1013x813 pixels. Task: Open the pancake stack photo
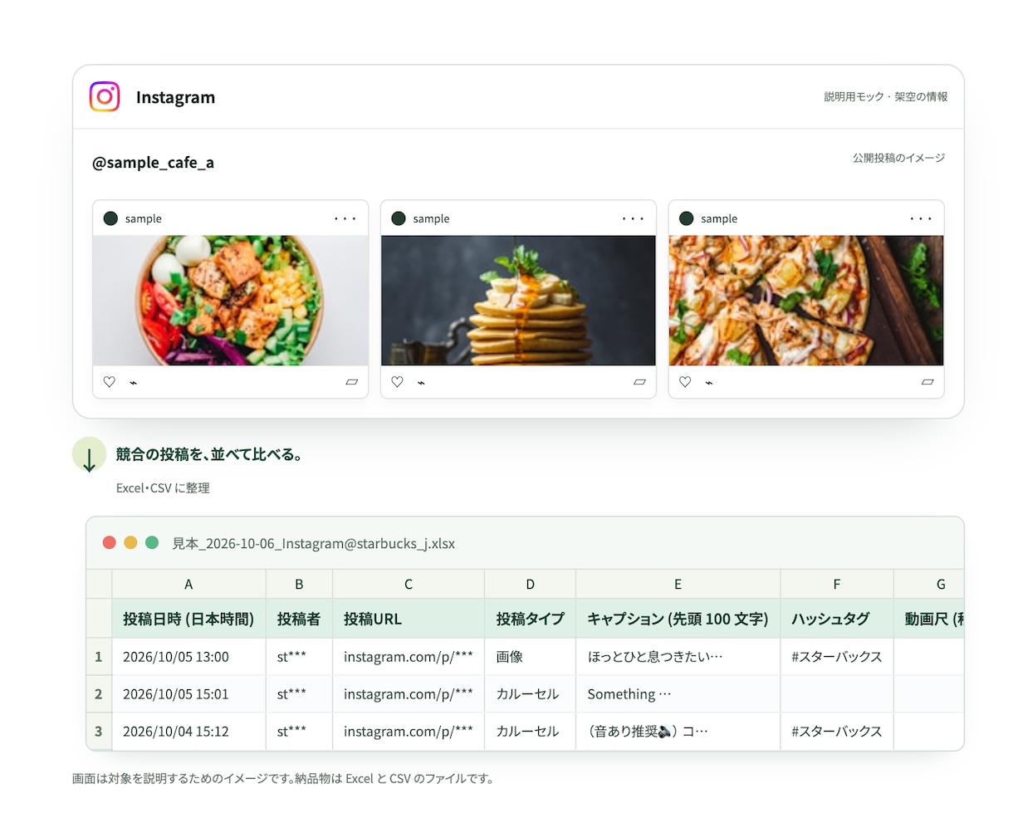click(518, 301)
